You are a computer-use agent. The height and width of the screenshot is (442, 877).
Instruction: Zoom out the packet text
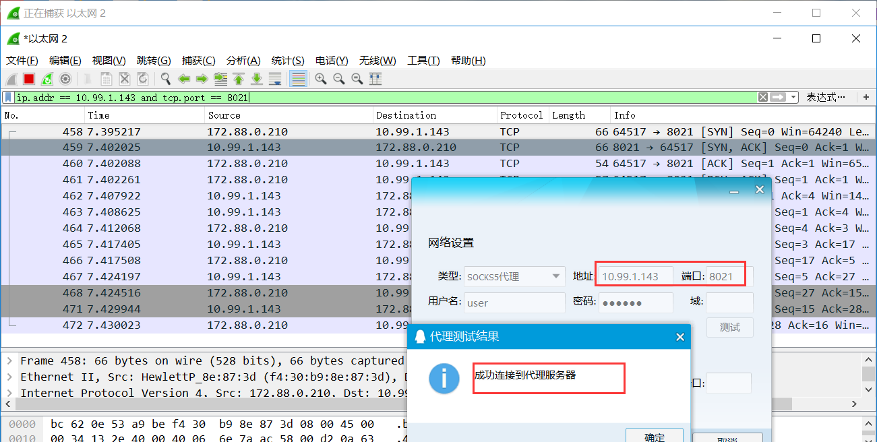click(339, 79)
